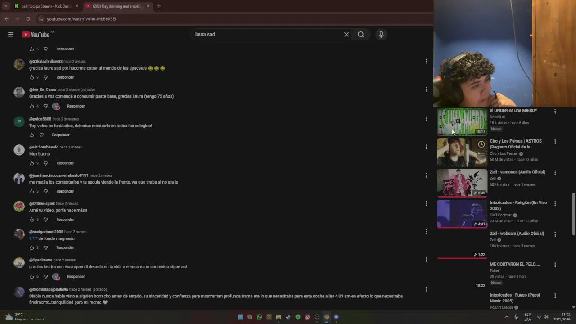
Task: Open the weather widget 20°C
Action: pos(25,317)
